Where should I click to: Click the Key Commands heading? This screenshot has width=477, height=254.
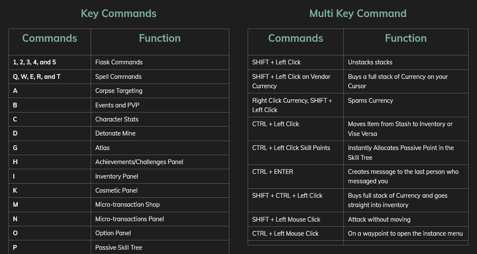click(x=119, y=13)
